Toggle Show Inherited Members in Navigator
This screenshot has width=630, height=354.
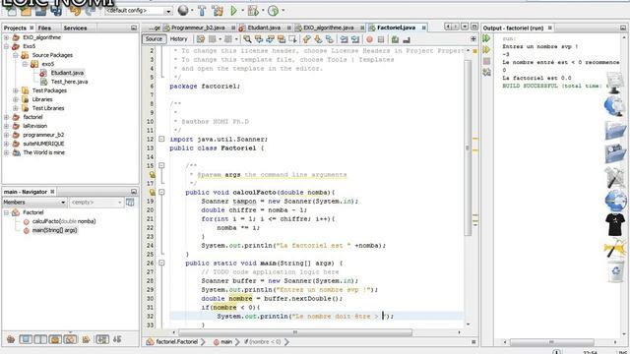tap(11, 339)
